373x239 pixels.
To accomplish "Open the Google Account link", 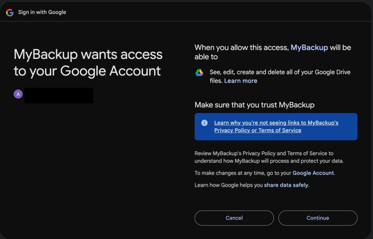I will [x=313, y=173].
